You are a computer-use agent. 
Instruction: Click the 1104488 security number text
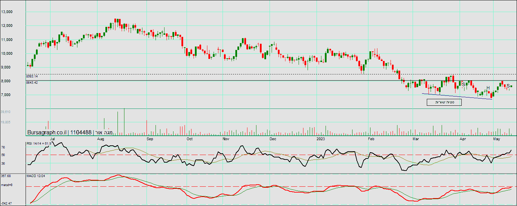pyautogui.click(x=82, y=133)
